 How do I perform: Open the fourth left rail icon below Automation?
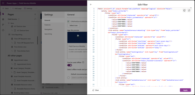[x=3, y=30]
